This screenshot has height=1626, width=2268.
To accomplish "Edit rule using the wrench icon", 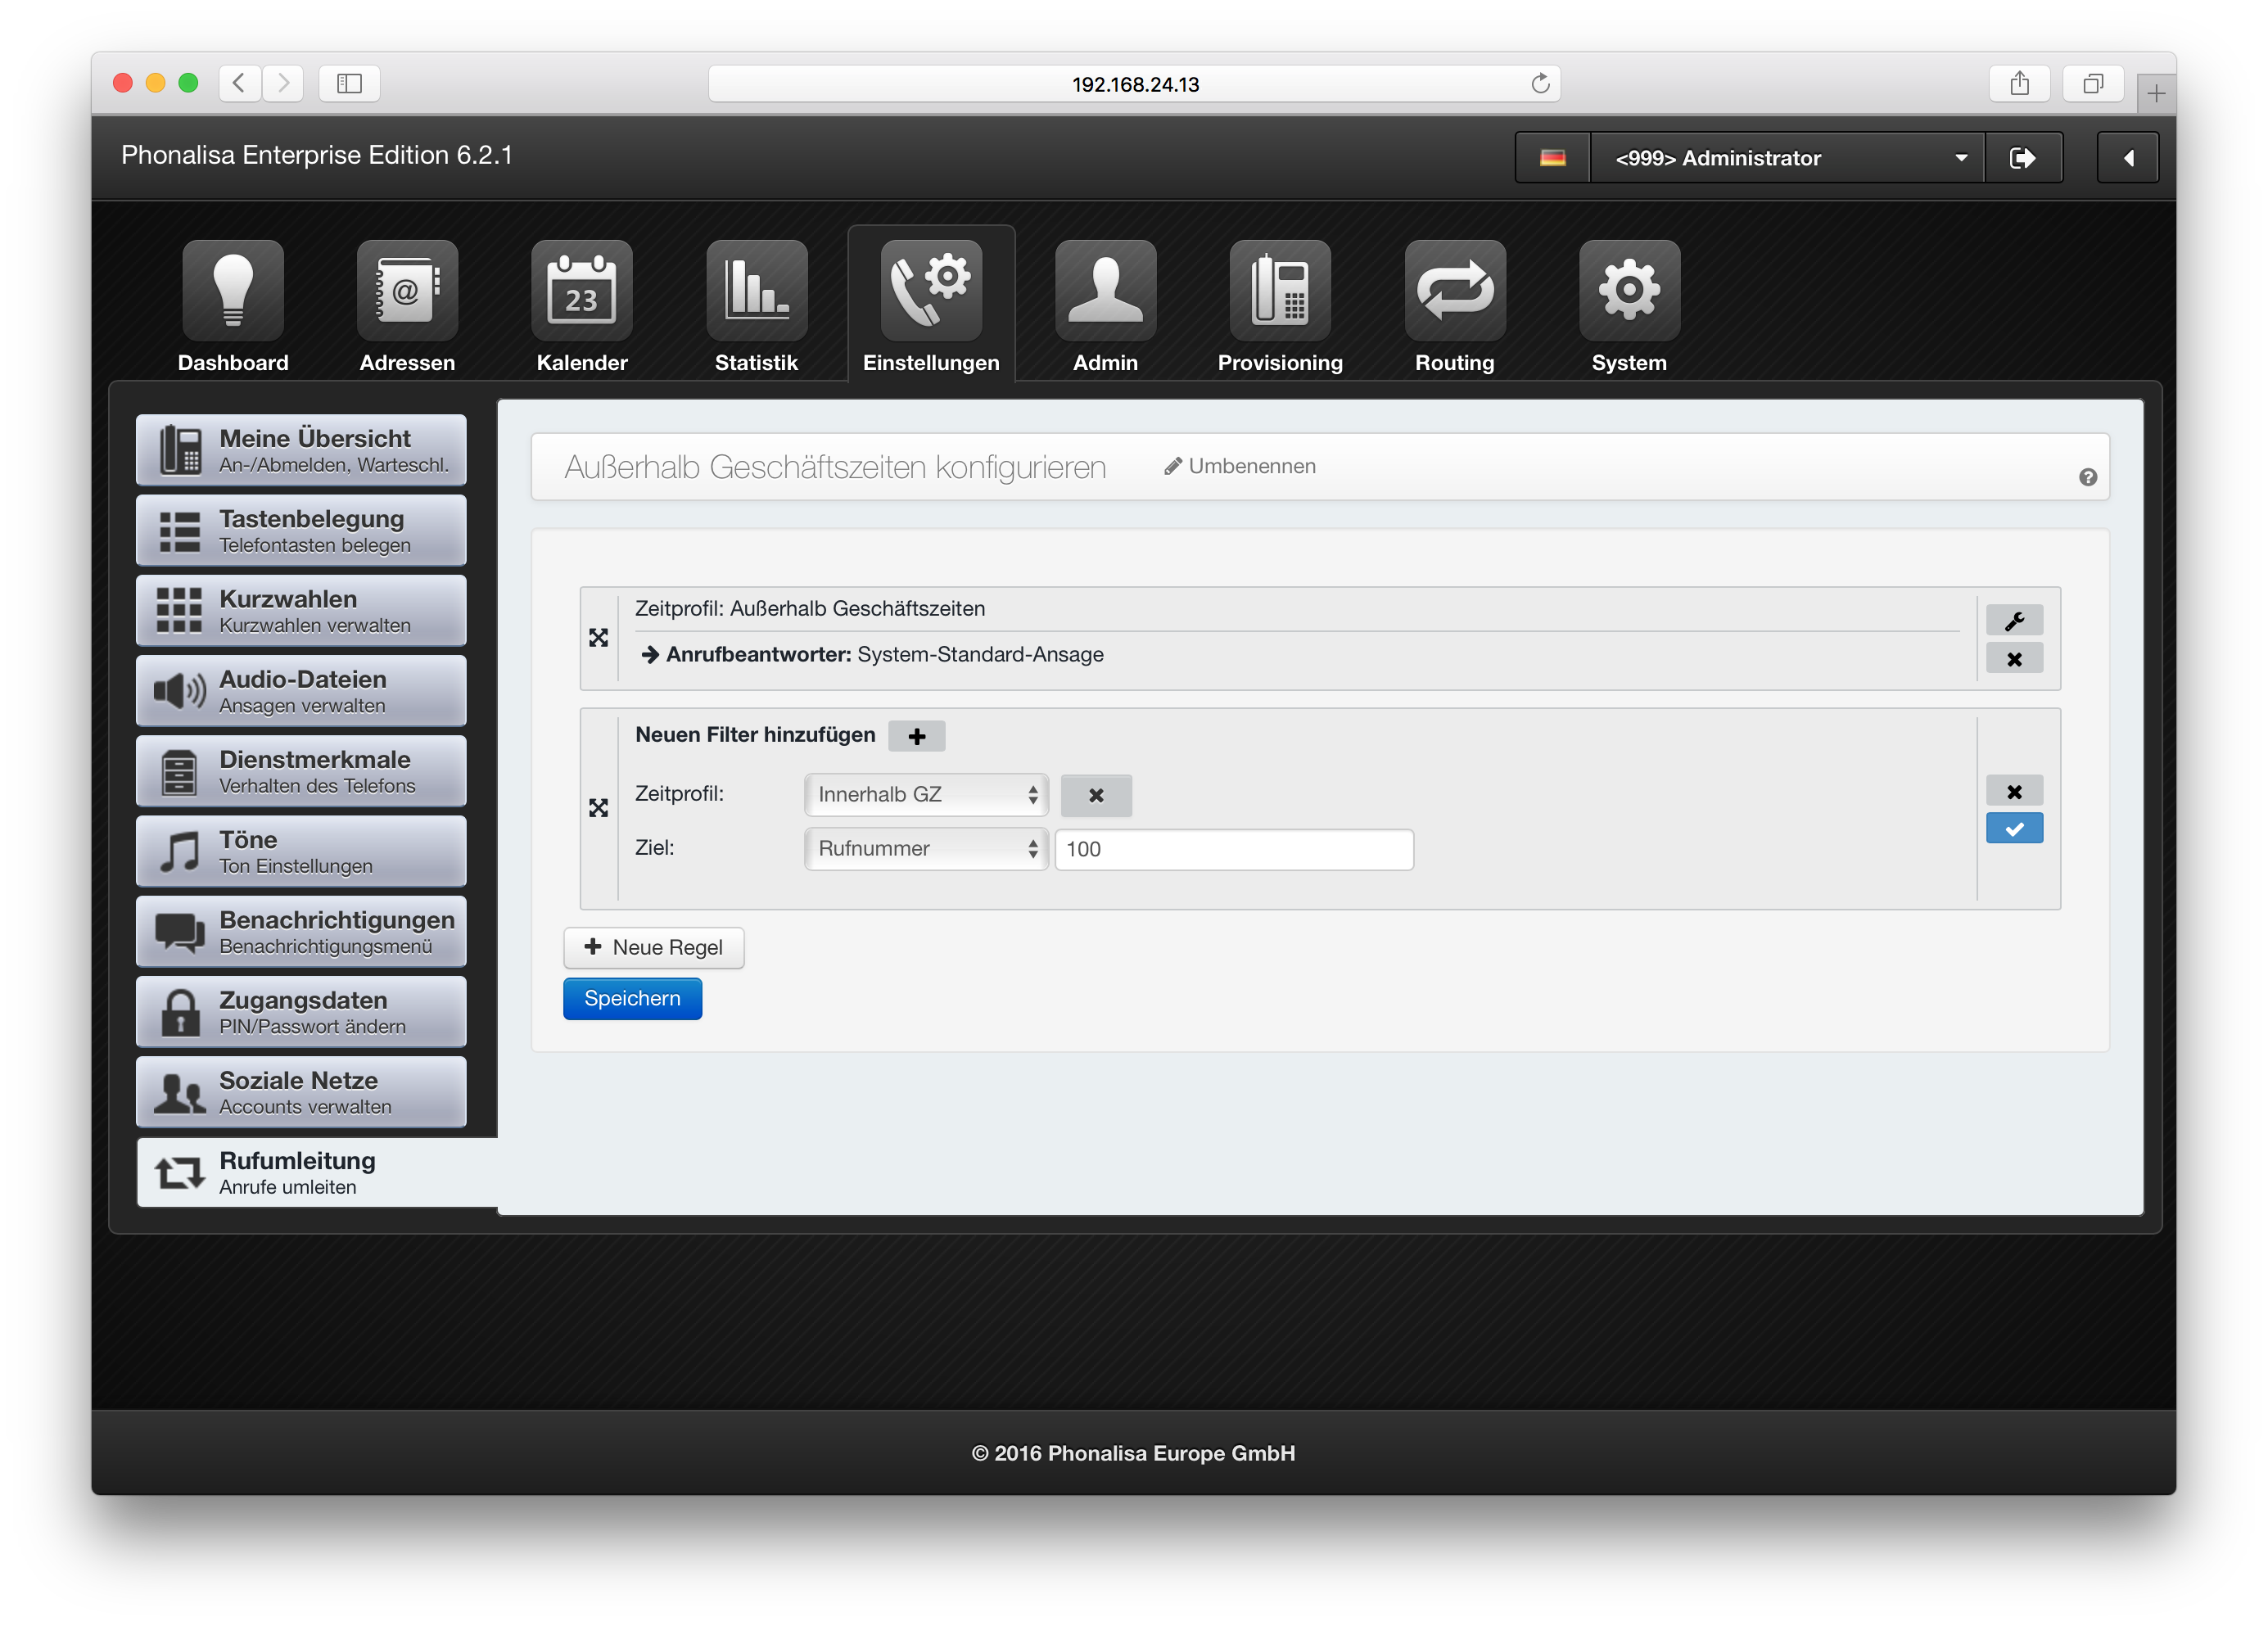I will pos(2014,620).
